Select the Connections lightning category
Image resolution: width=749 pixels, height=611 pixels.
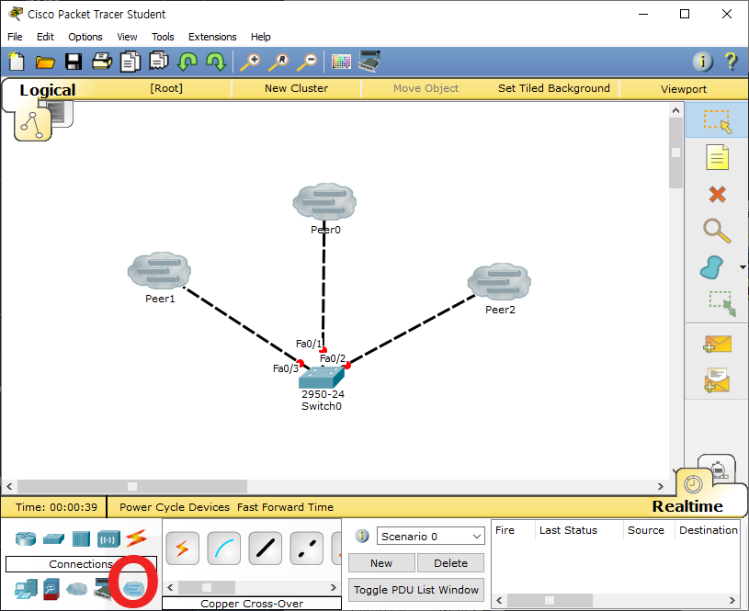pos(136,538)
